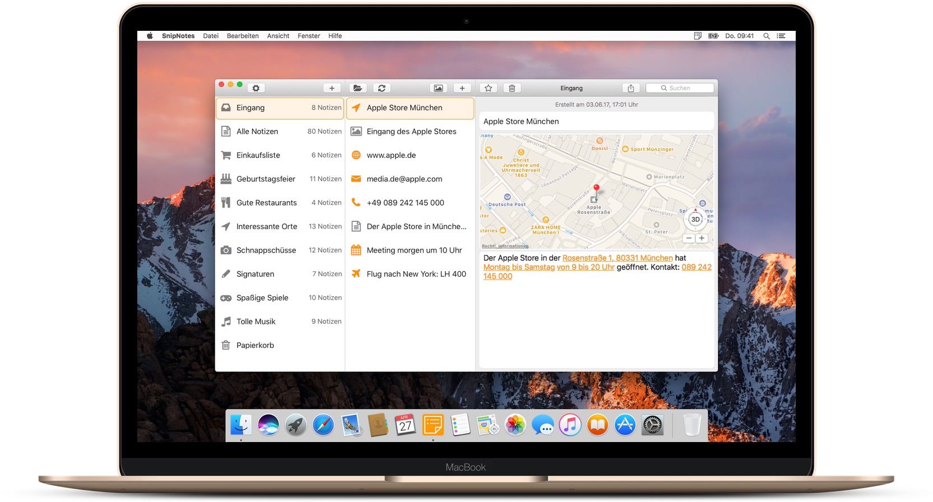Open the Einkaufsliste category
The width and height of the screenshot is (933, 502).
280,155
